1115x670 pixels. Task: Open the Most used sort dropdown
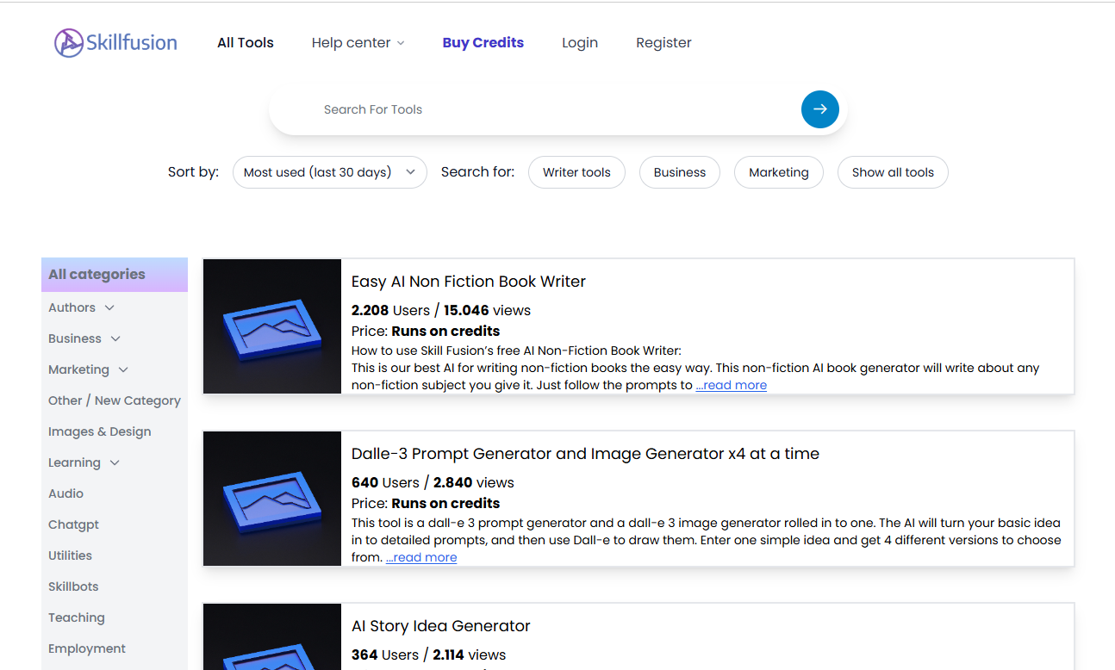pos(329,172)
